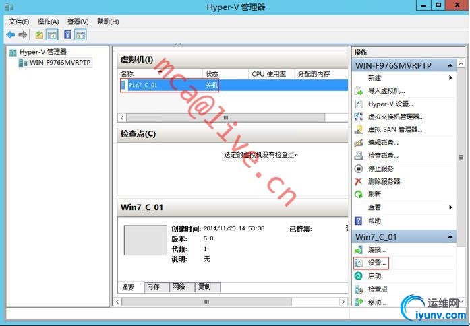Click the 虚拟交换机管理器 icon

click(x=359, y=117)
